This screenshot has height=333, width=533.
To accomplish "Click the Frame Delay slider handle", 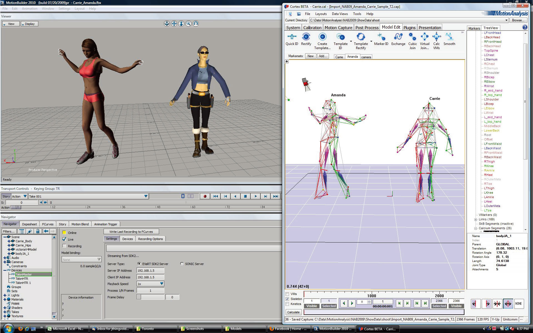I will pos(139,297).
